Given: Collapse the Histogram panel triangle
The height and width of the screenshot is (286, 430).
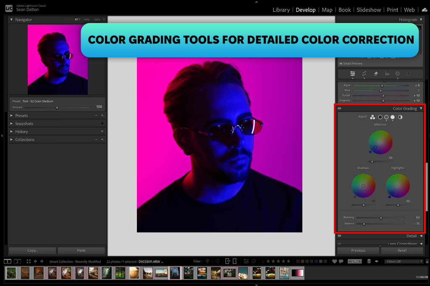Looking at the screenshot, I should 421,20.
